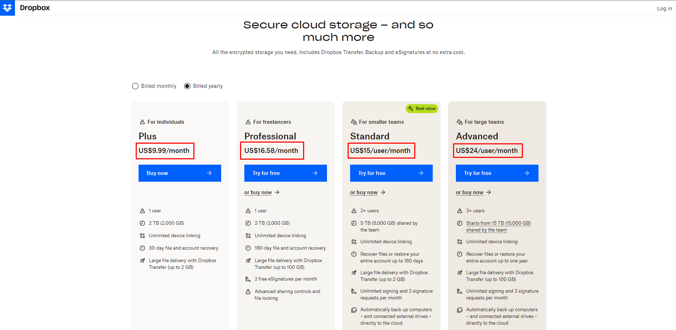This screenshot has height=330, width=676.
Task: Click the signing icon in Advanced plan
Action: click(x=459, y=291)
